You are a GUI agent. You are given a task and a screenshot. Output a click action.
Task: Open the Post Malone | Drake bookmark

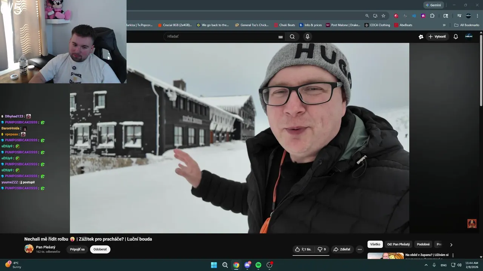pyautogui.click(x=343, y=25)
